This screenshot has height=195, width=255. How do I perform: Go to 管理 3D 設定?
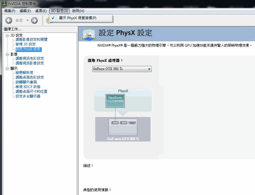25,44
